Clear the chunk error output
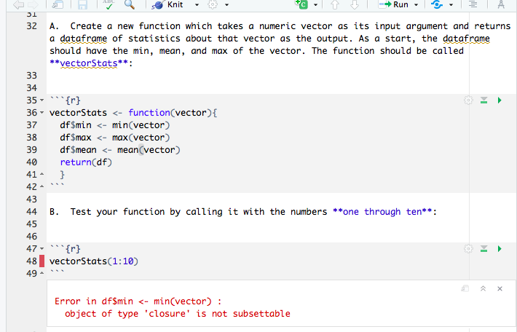The image size is (517, 332). pos(500,289)
